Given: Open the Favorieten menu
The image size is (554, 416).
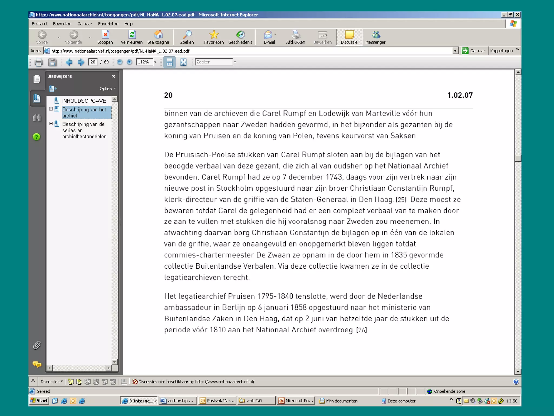Looking at the screenshot, I should pos(108,24).
